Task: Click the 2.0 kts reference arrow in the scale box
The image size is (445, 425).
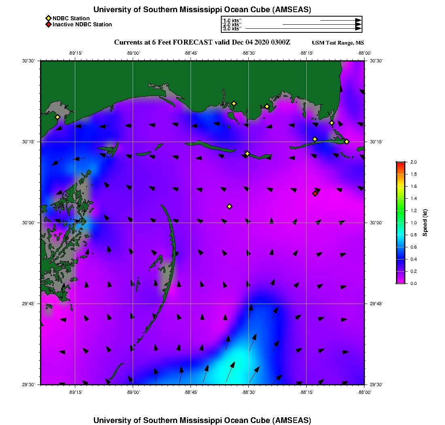Action: 322,24
